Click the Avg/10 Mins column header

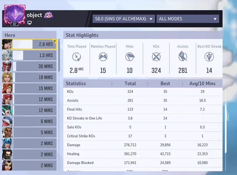[x=202, y=83]
